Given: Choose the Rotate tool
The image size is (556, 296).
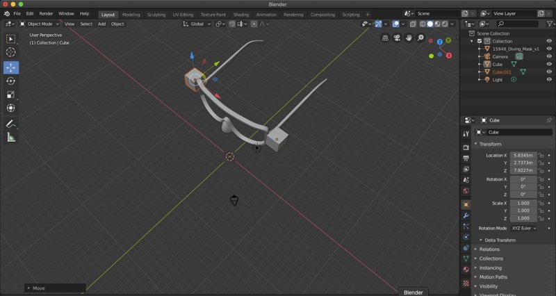Looking at the screenshot, I should pyautogui.click(x=10, y=81).
